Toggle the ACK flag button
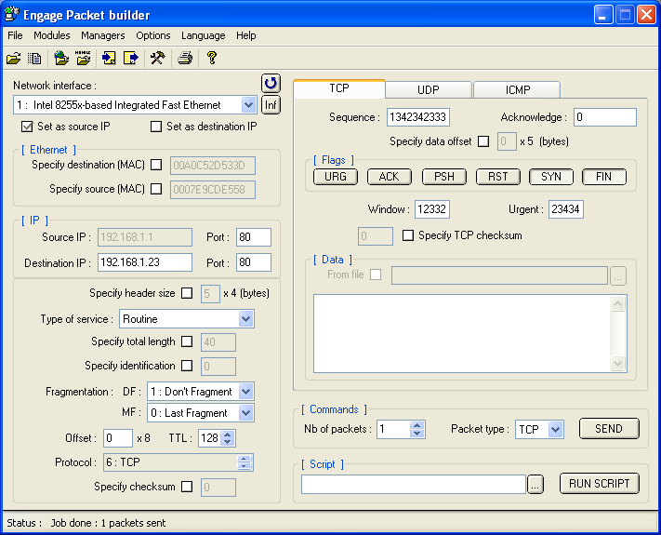 pyautogui.click(x=390, y=177)
